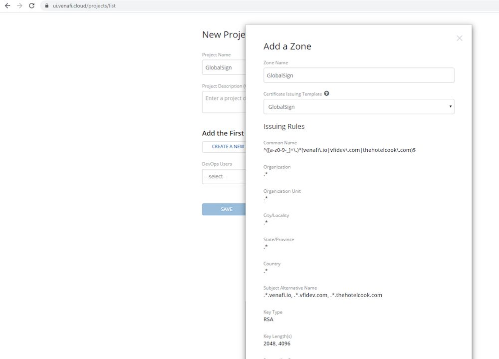Select the Common Name regex value
The width and height of the screenshot is (499, 359).
339,150
